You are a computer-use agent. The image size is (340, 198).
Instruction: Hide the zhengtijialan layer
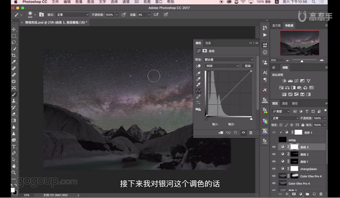tap(274, 169)
